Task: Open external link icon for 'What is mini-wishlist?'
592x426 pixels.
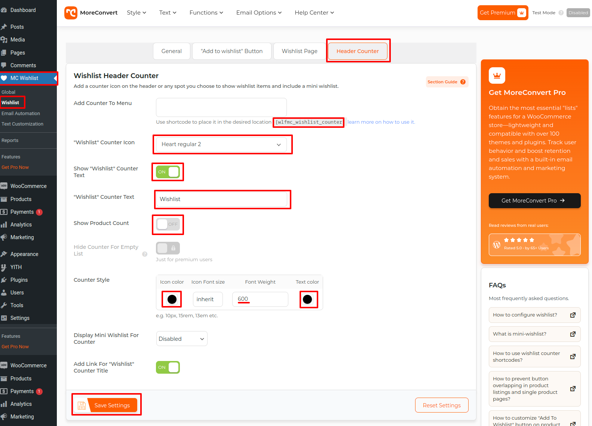Action: click(573, 334)
